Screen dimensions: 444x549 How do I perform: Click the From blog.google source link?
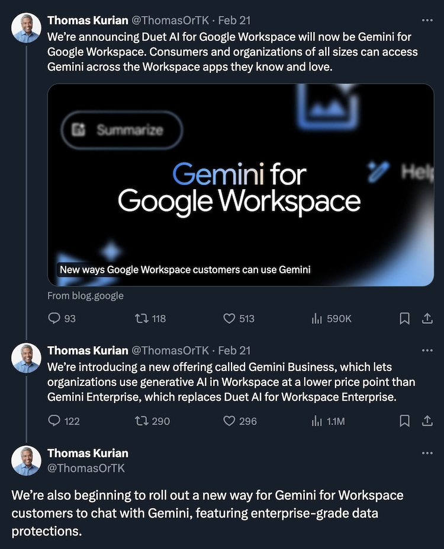click(x=85, y=295)
